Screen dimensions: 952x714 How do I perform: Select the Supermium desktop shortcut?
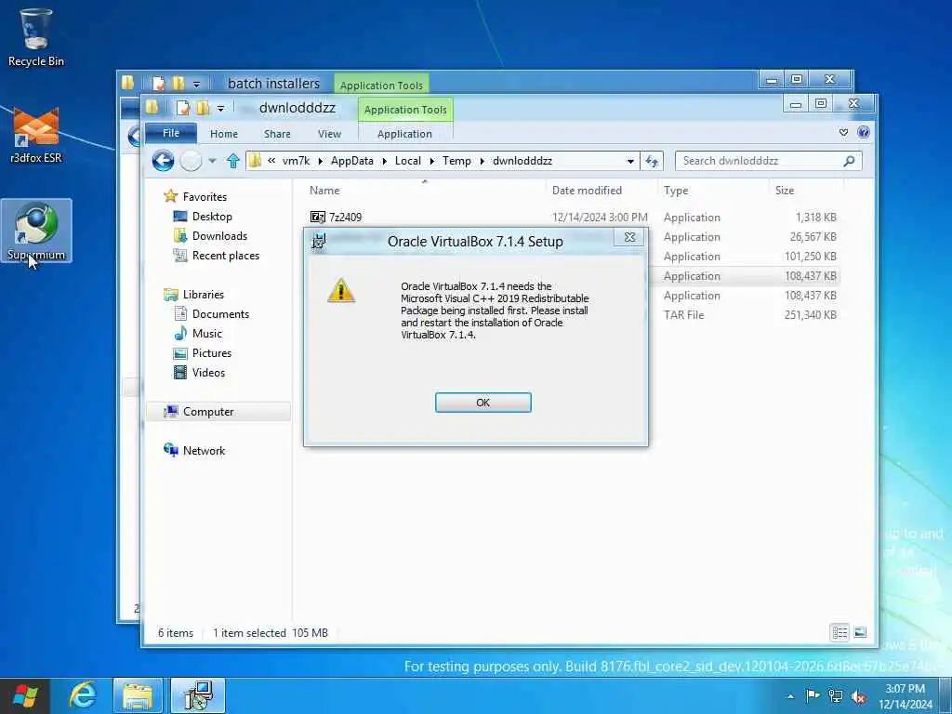point(36,231)
